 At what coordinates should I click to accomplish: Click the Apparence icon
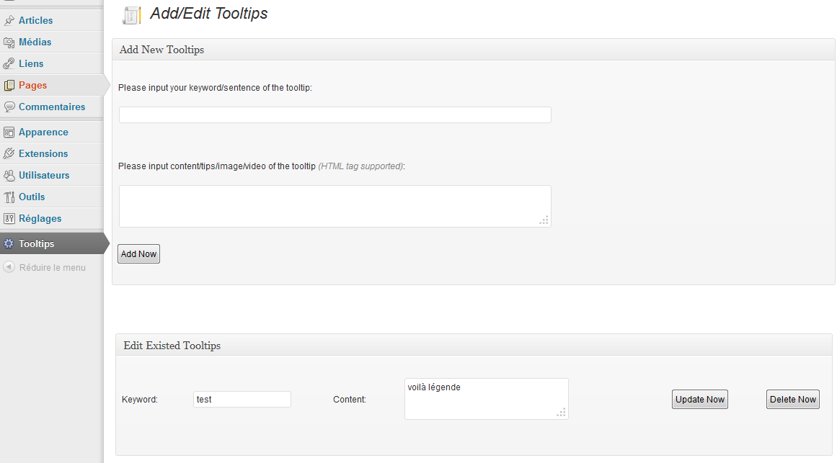tap(9, 132)
